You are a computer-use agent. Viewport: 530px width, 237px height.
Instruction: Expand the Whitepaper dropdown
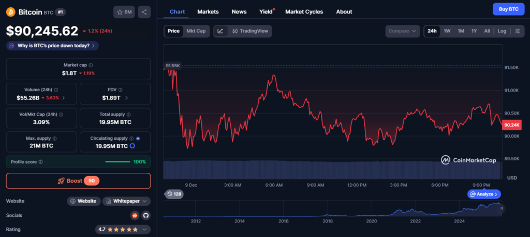127,201
